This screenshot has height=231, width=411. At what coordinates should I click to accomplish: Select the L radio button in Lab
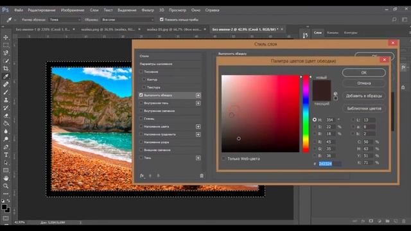(x=353, y=120)
